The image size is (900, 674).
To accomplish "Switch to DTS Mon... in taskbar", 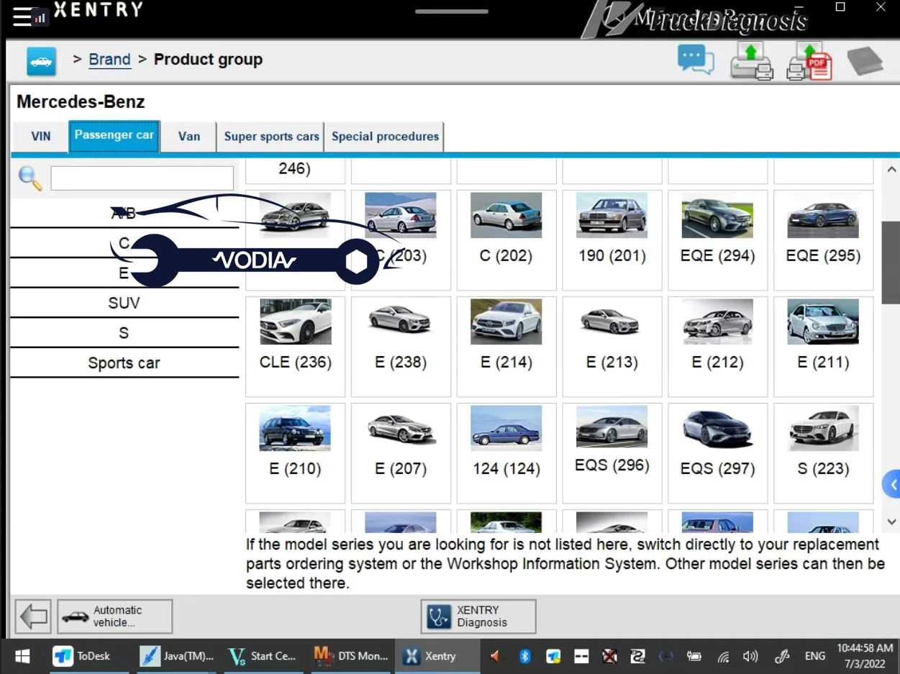I will coord(352,656).
